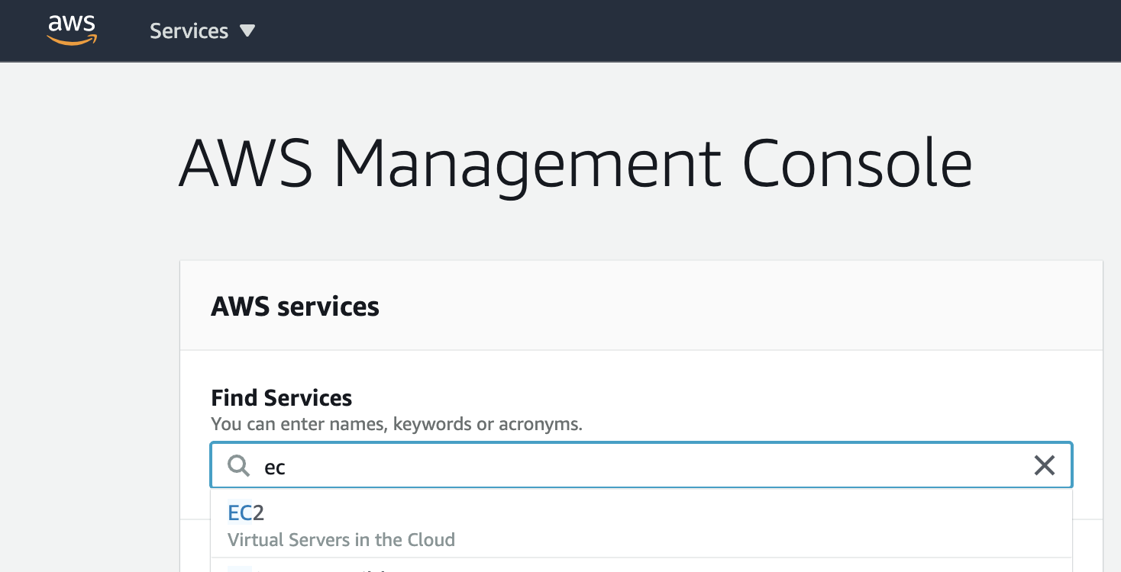Screen dimensions: 1121x572
Task: Click the magnifier icon in Find Services
Action: click(239, 466)
